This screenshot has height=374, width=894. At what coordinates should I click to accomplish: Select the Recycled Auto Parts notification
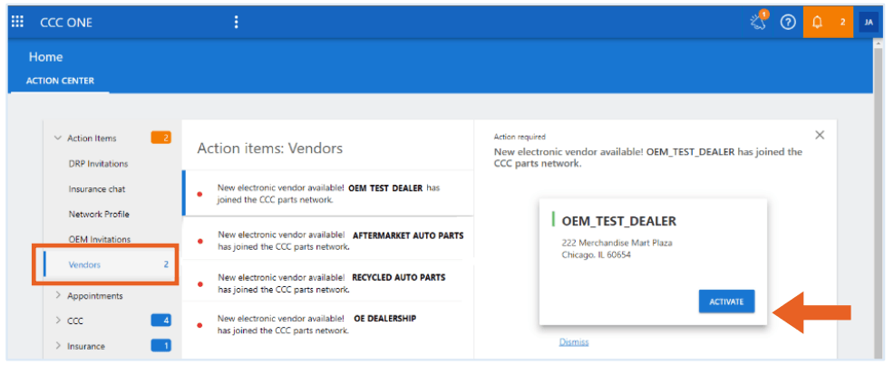(x=328, y=283)
